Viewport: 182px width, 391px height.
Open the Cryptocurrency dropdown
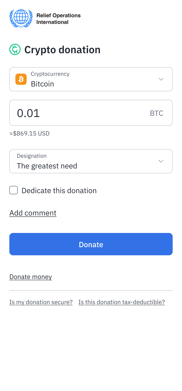click(x=91, y=79)
